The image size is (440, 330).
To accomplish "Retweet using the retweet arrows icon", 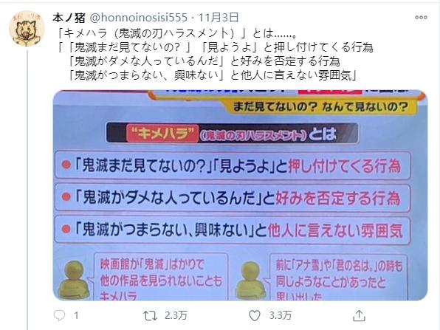I will click(x=150, y=316).
